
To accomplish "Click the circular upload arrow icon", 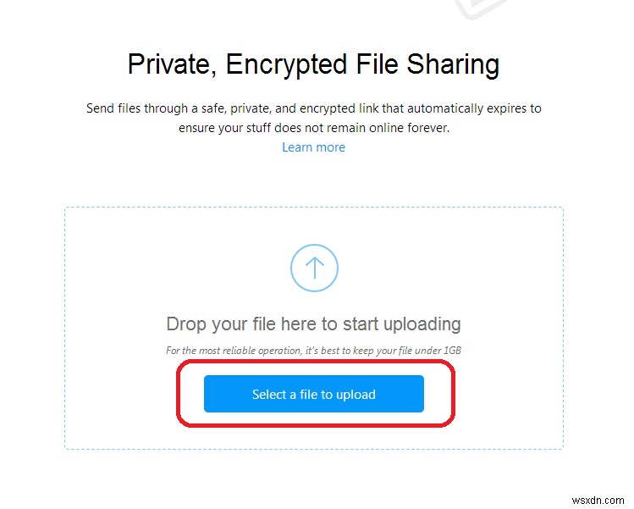I will point(314,268).
